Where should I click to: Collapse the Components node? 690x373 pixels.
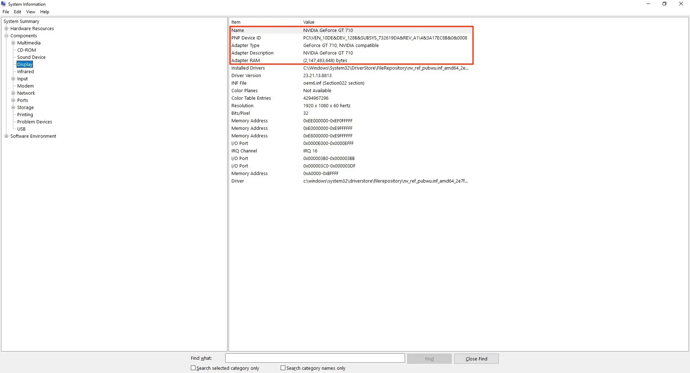click(6, 36)
